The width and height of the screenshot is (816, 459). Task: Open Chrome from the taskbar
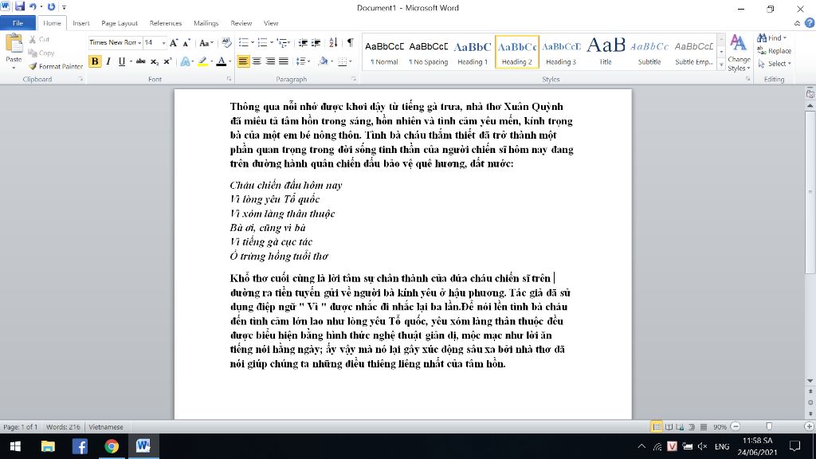coord(112,446)
